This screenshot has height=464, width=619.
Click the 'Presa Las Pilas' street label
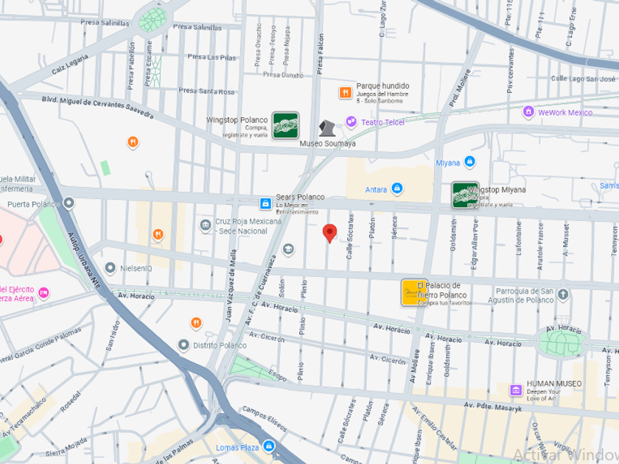click(211, 57)
